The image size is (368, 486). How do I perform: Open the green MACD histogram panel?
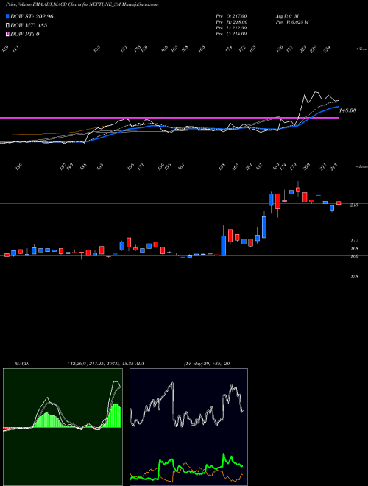pyautogui.click(x=63, y=427)
